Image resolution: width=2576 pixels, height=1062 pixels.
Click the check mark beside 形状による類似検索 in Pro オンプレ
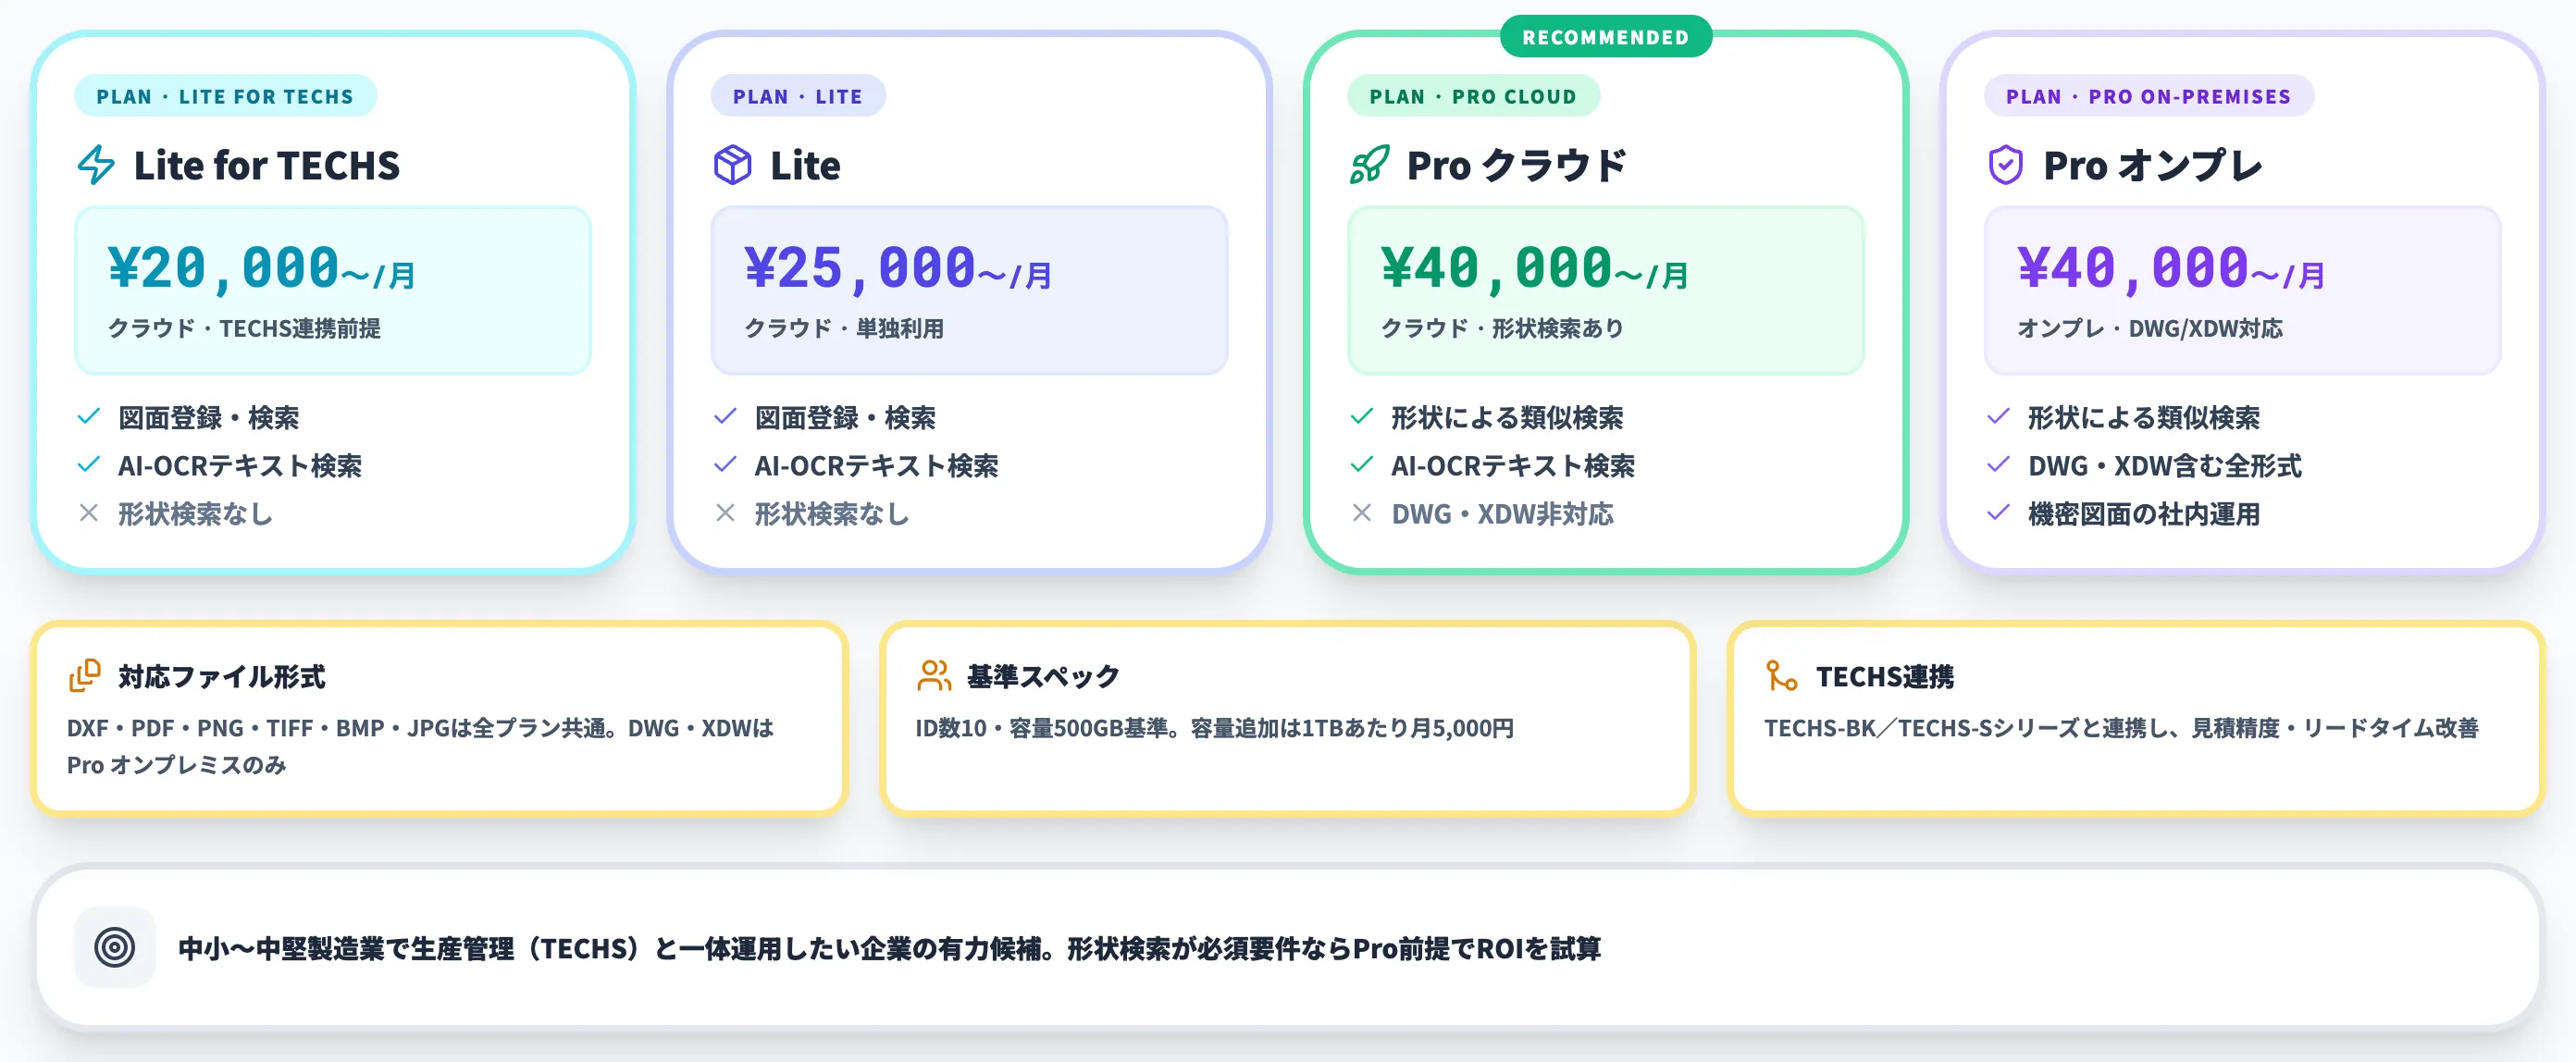tap(1998, 416)
